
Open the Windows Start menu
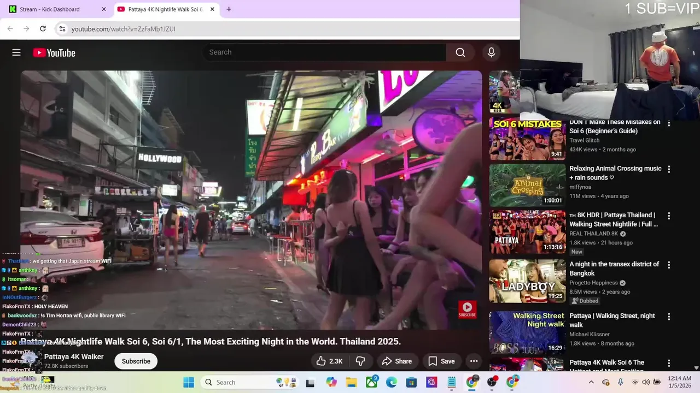pos(189,382)
